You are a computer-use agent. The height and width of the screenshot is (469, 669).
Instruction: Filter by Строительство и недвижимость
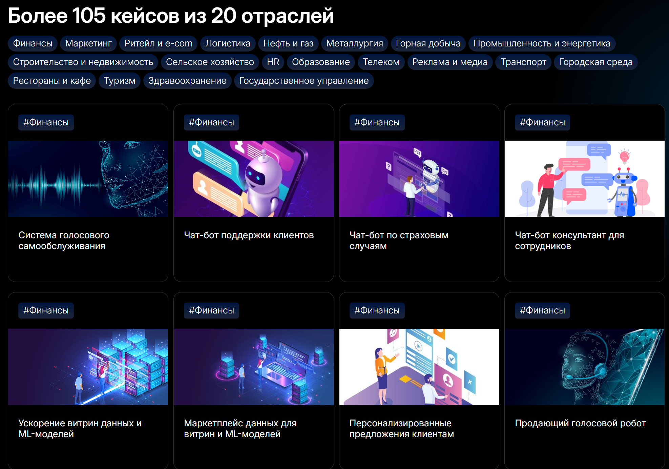tap(83, 62)
